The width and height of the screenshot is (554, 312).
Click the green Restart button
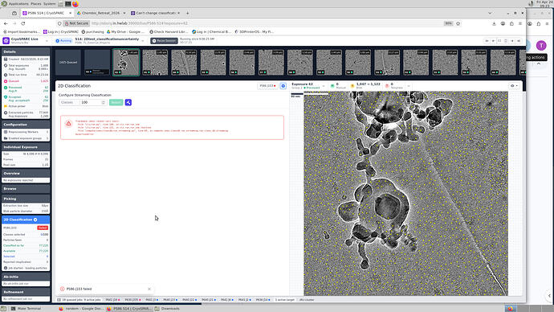pos(116,102)
